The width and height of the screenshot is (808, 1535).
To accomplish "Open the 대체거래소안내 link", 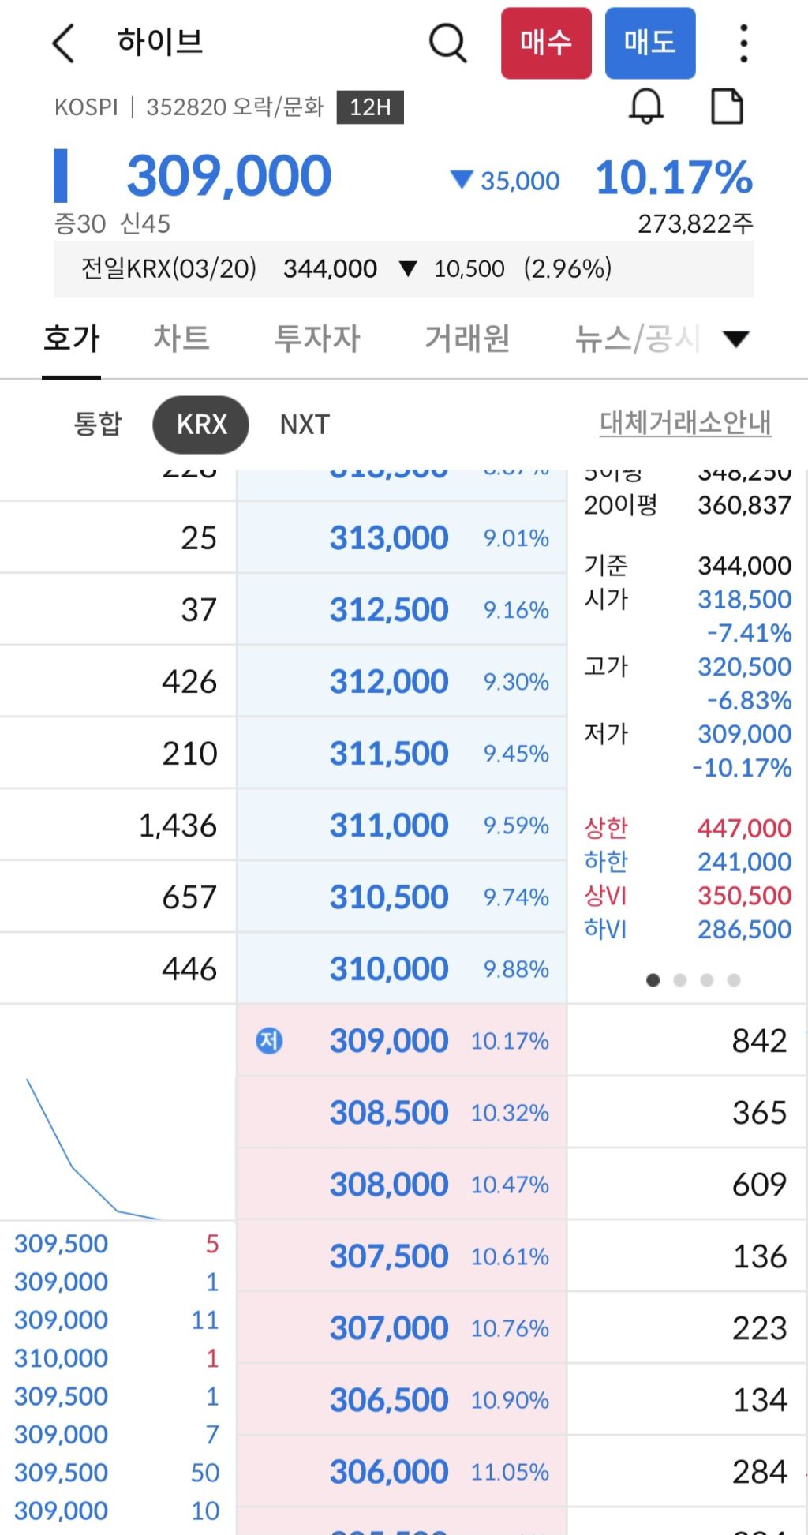I will coord(686,423).
